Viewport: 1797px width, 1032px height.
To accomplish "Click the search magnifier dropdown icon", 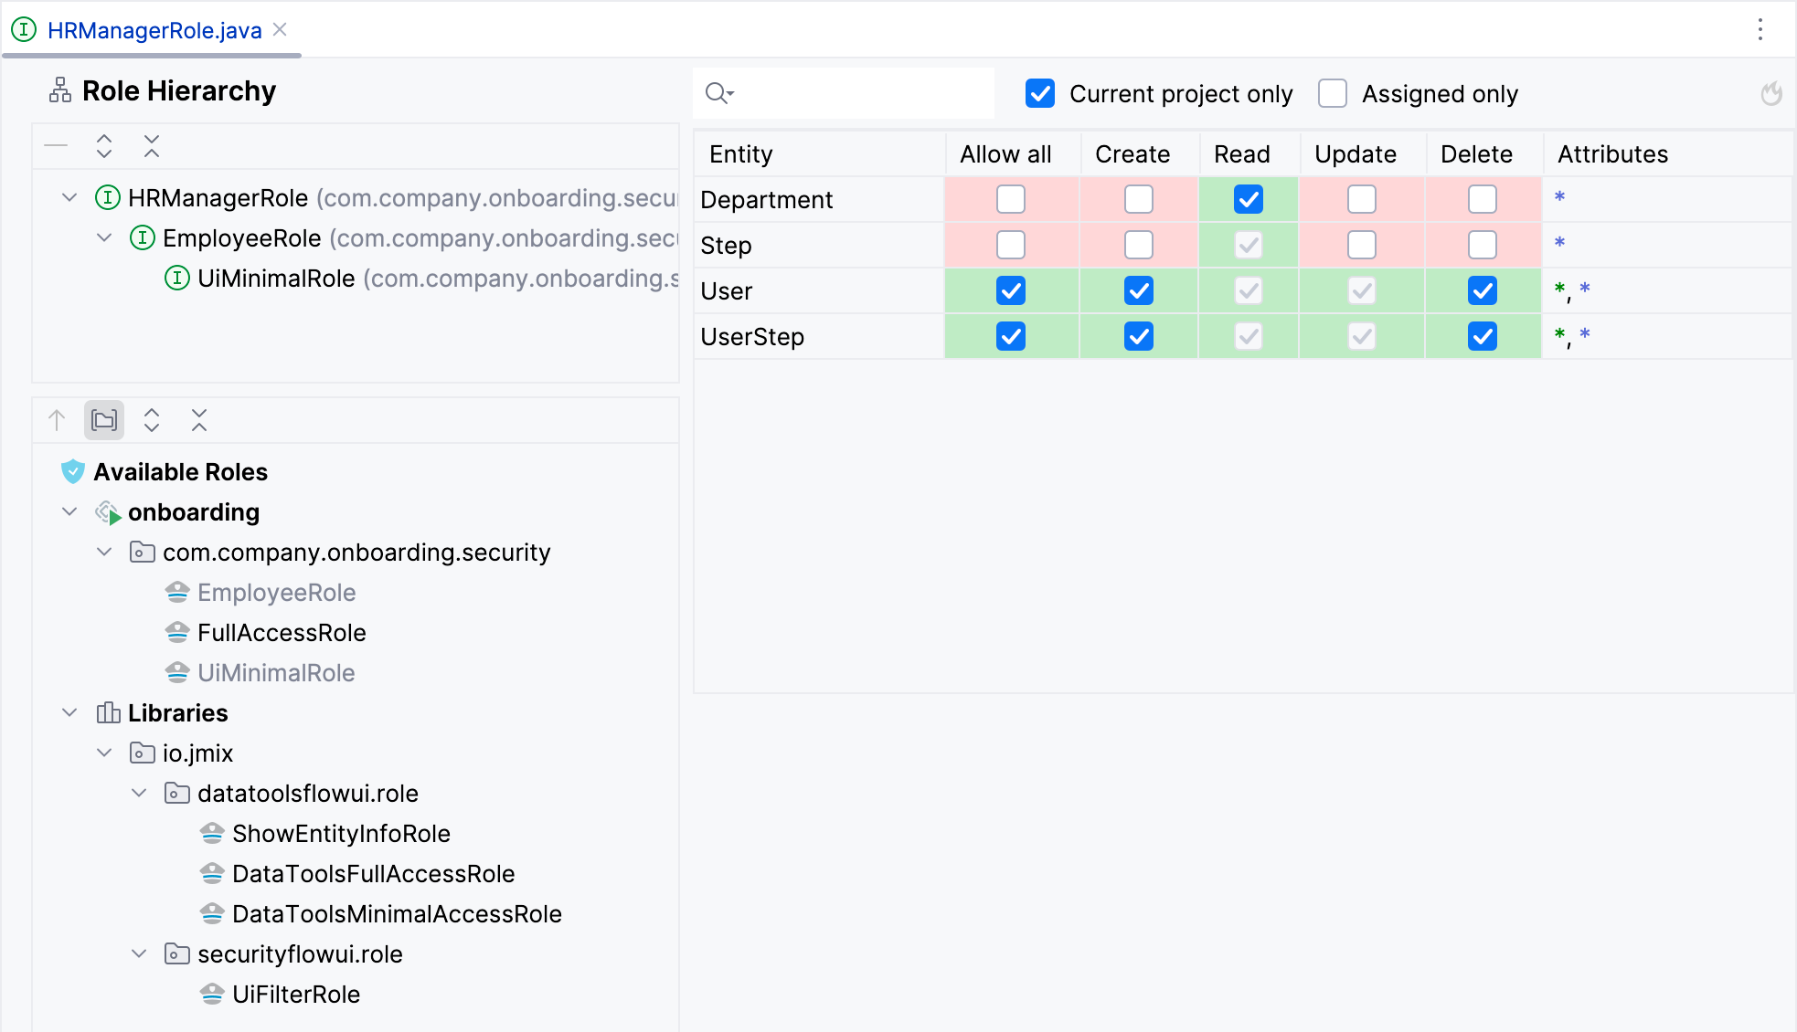I will click(719, 93).
